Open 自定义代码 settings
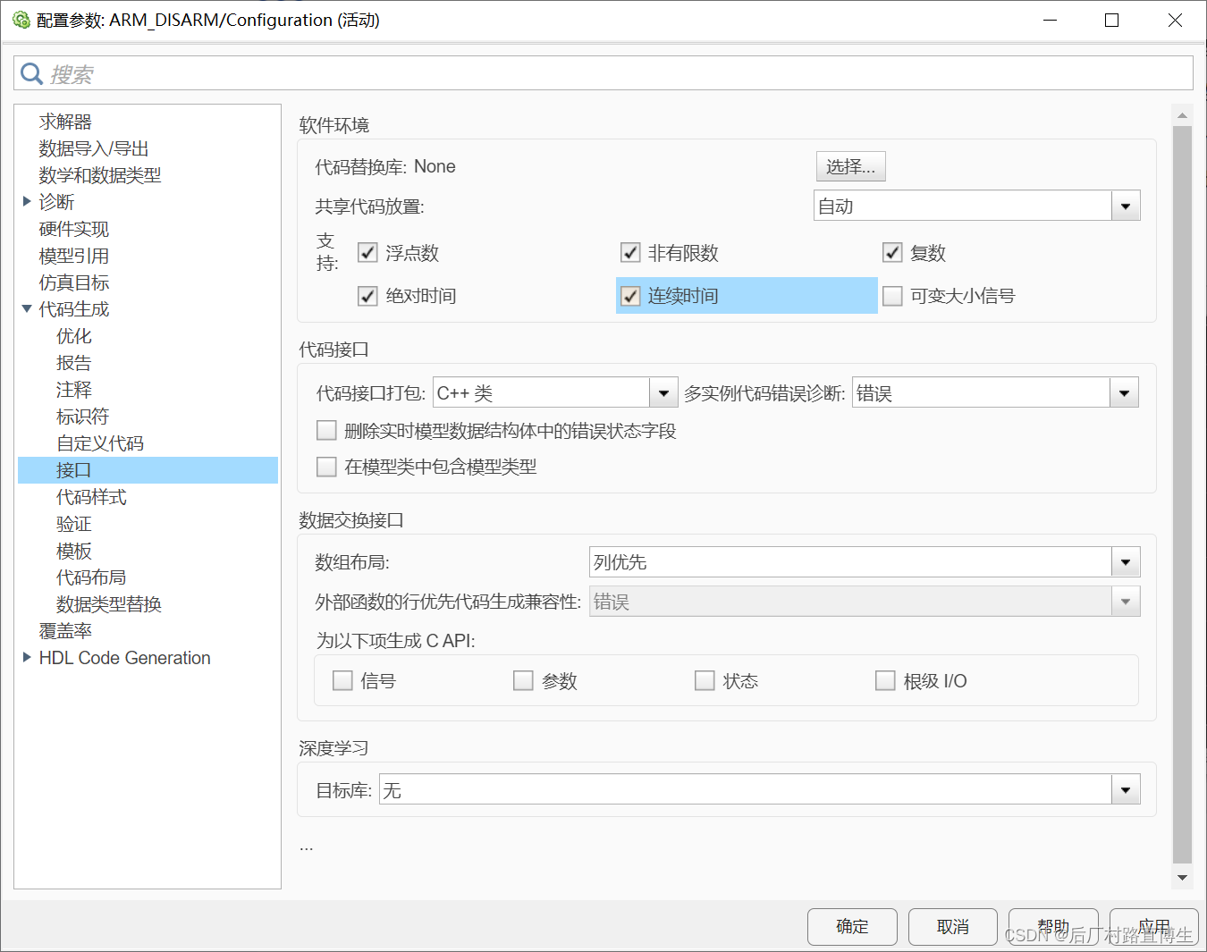Image resolution: width=1207 pixels, height=952 pixels. click(100, 443)
